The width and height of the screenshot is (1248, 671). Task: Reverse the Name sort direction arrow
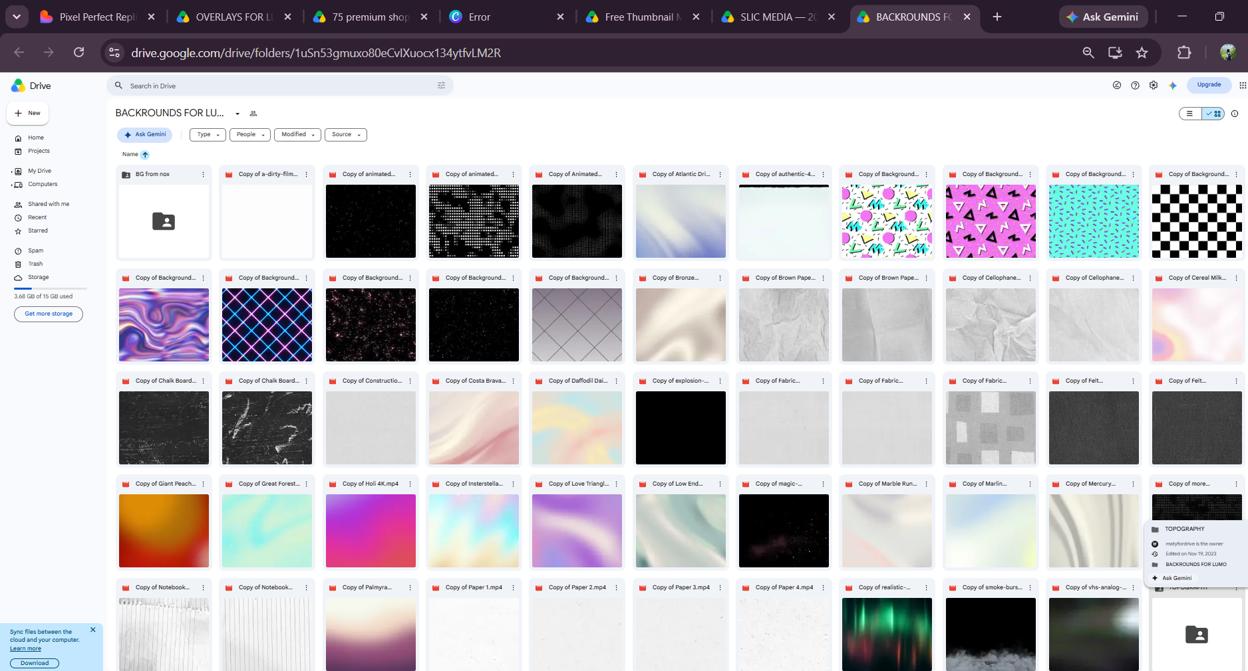tap(145, 154)
